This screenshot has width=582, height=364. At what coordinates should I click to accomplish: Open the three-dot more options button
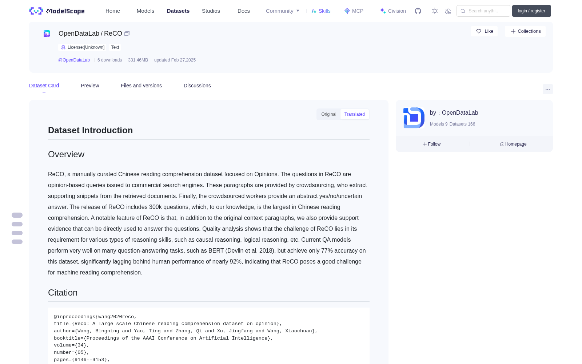(548, 89)
